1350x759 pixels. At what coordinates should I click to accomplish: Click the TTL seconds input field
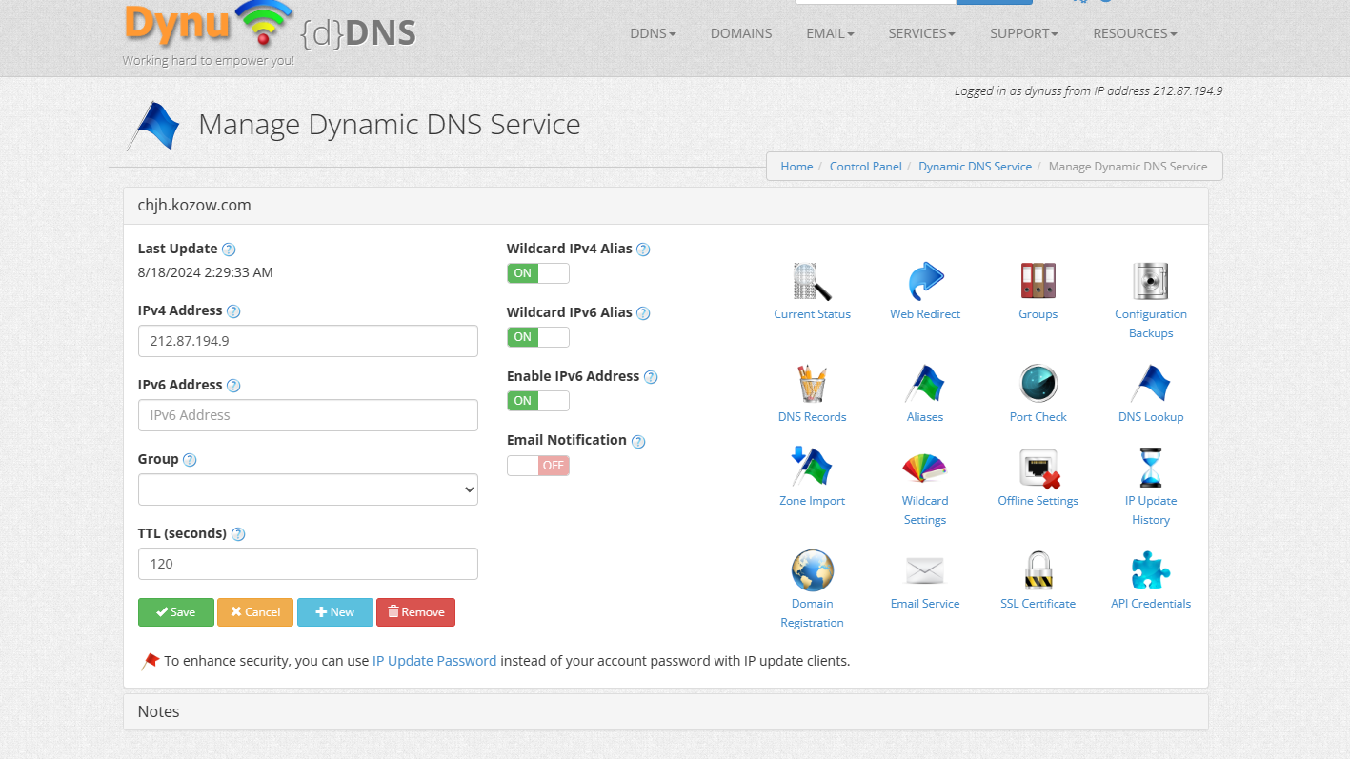(x=308, y=564)
